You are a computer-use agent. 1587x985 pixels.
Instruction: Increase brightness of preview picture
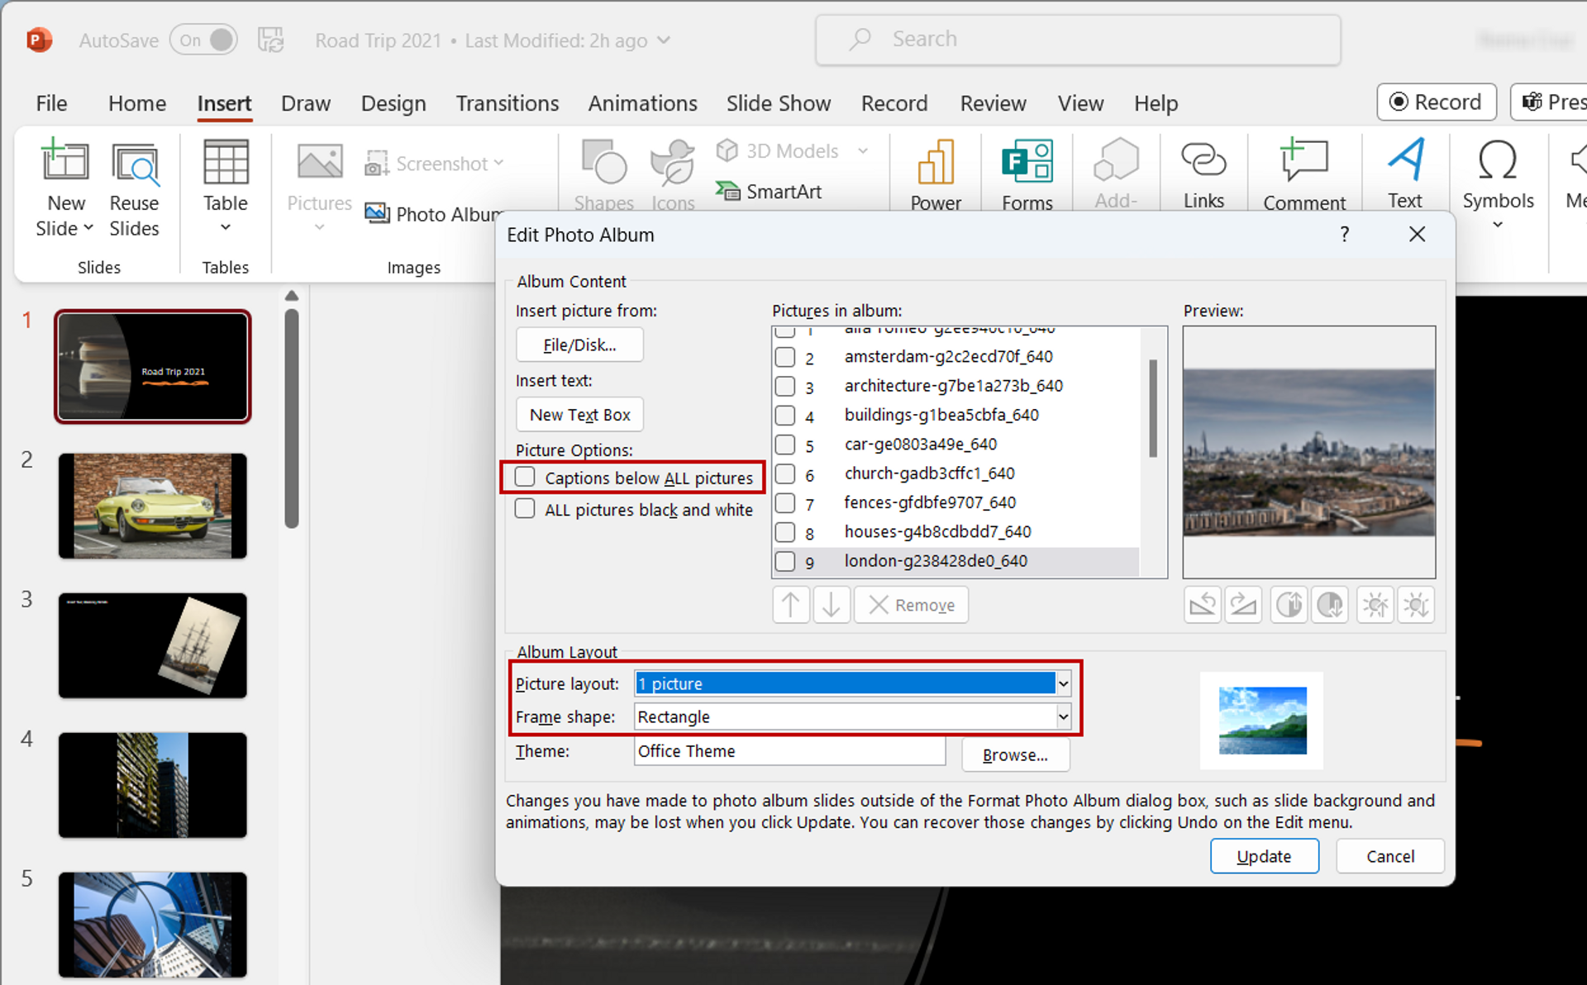[x=1375, y=606]
